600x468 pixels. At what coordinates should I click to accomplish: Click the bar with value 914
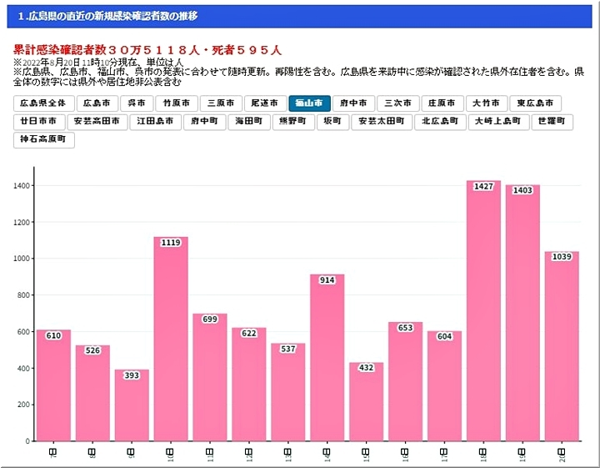[x=327, y=359]
